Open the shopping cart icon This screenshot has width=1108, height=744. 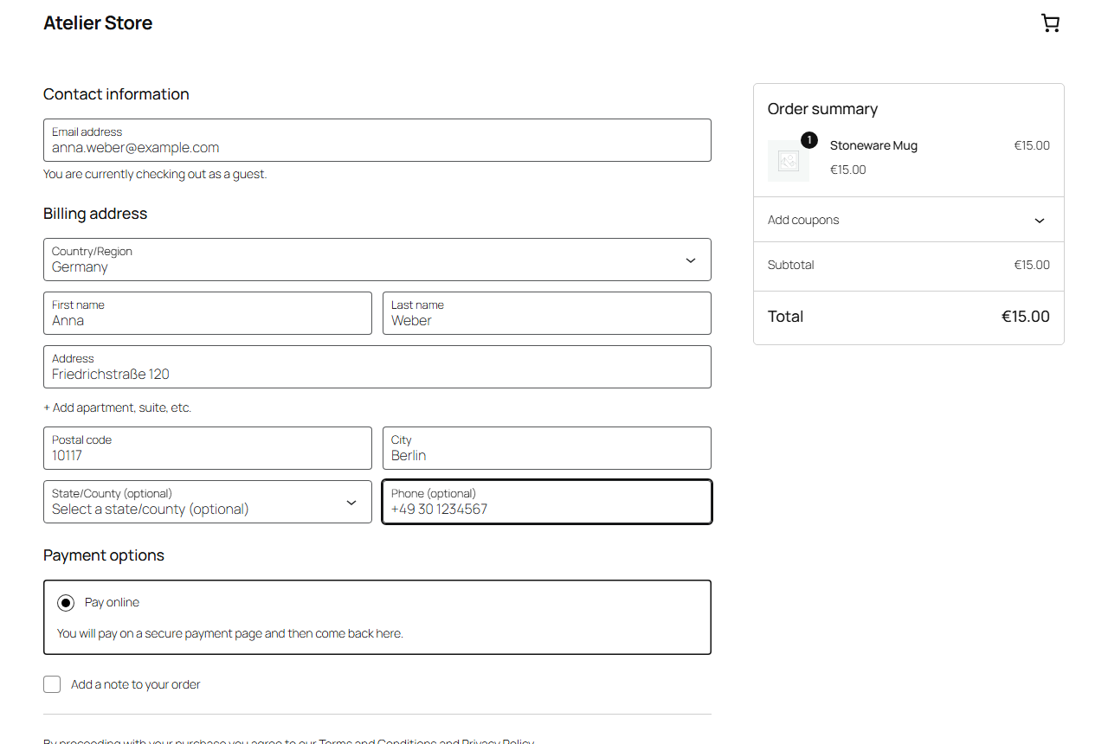click(x=1050, y=23)
